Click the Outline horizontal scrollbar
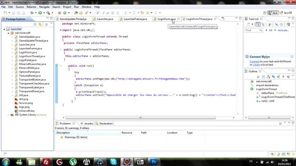This screenshot has width=296, height=166. click(x=269, y=118)
